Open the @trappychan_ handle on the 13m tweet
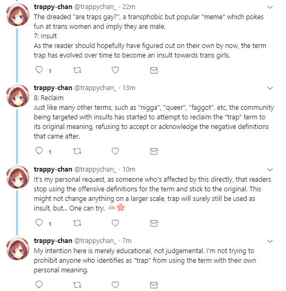The height and width of the screenshot is (291, 286). [95, 88]
